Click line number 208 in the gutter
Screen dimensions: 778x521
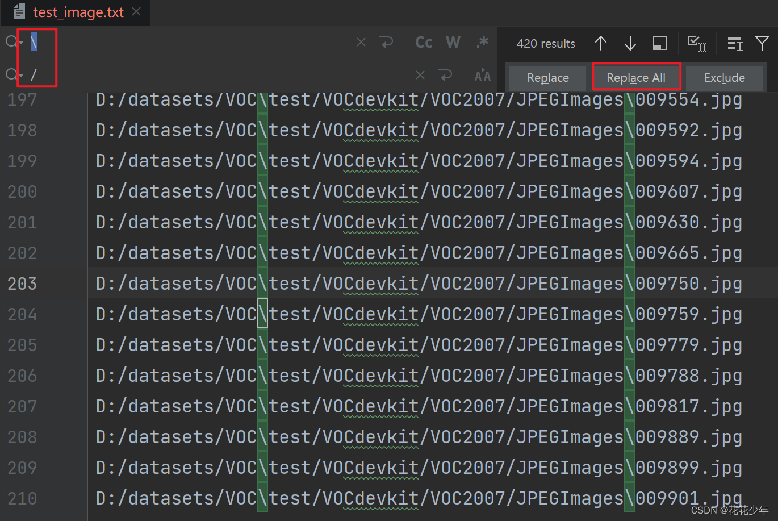pyautogui.click(x=22, y=437)
